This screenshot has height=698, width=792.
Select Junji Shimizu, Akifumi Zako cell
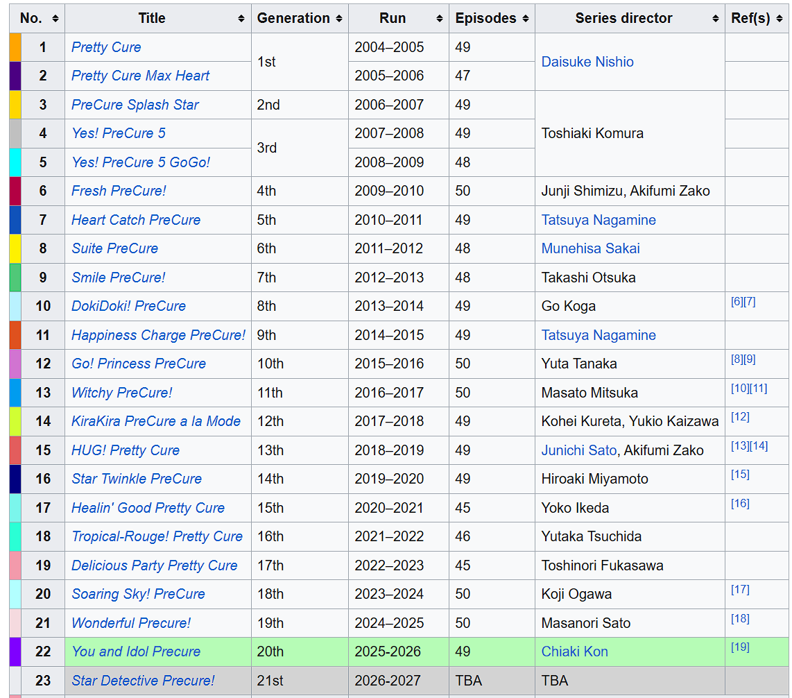630,191
